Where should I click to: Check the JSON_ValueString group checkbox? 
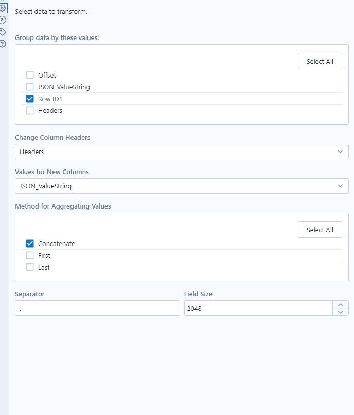(30, 87)
